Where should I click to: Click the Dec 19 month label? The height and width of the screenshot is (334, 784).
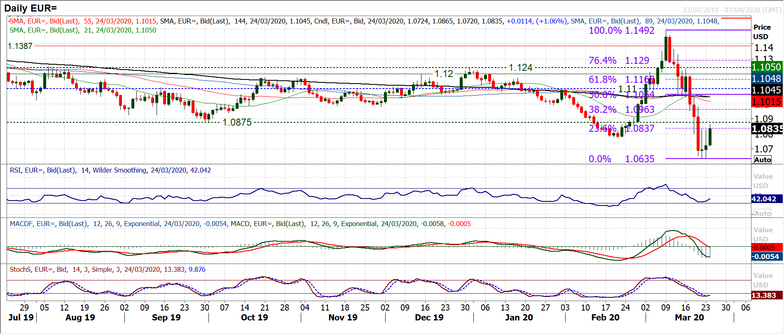(429, 318)
